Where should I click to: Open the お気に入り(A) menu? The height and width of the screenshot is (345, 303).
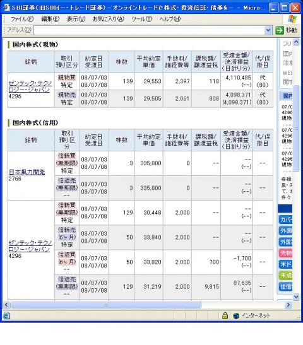tap(109, 19)
